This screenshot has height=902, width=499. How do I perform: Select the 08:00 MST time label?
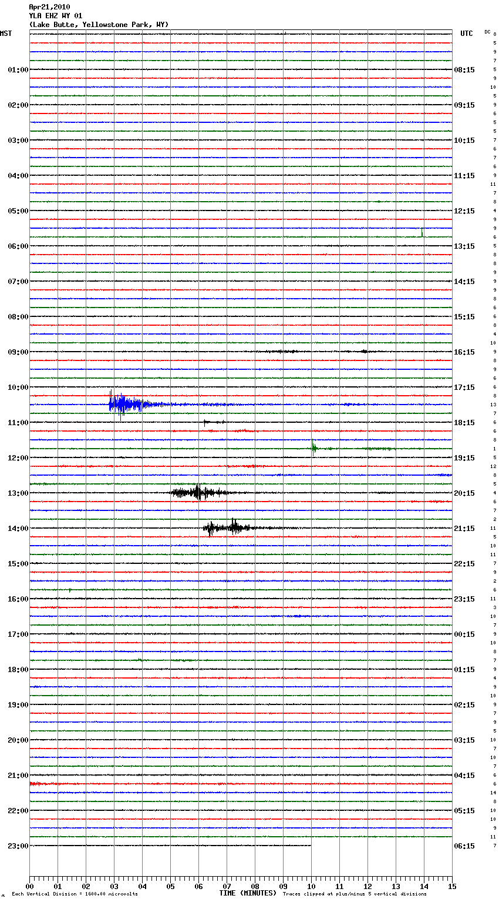18,317
